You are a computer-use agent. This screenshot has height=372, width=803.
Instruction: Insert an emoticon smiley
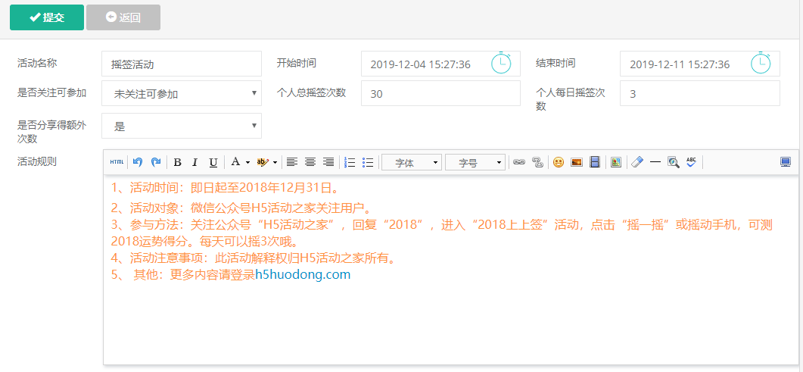(x=559, y=162)
